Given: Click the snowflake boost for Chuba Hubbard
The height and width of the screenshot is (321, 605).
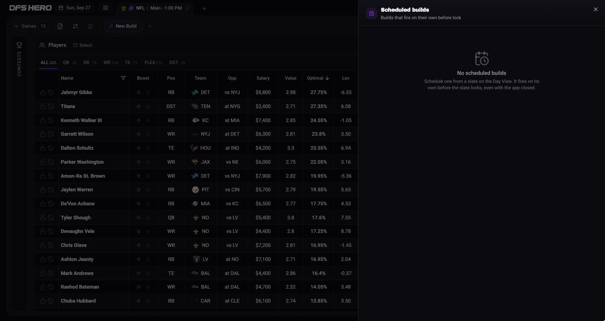Looking at the screenshot, I should pos(138,301).
